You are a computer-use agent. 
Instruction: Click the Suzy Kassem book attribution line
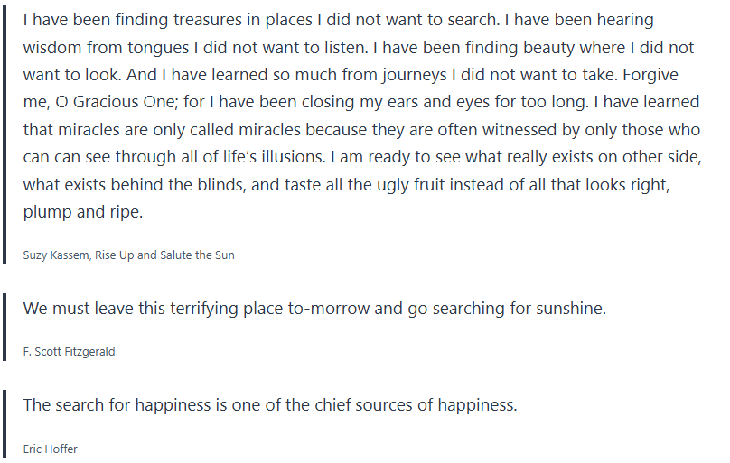coord(128,255)
